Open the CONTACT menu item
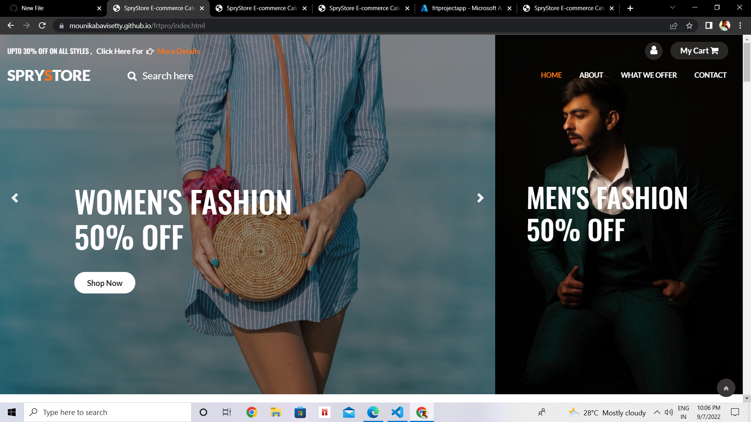This screenshot has width=751, height=422. (x=710, y=75)
